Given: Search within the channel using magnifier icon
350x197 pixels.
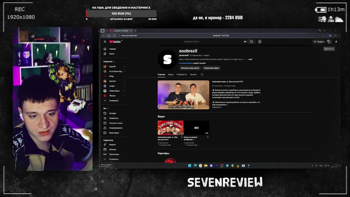Looking at the screenshot, I should click(202, 74).
